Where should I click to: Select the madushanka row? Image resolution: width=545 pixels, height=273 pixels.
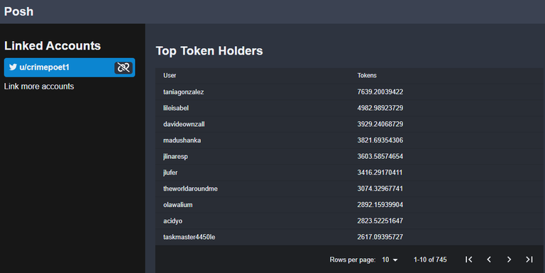coord(349,140)
